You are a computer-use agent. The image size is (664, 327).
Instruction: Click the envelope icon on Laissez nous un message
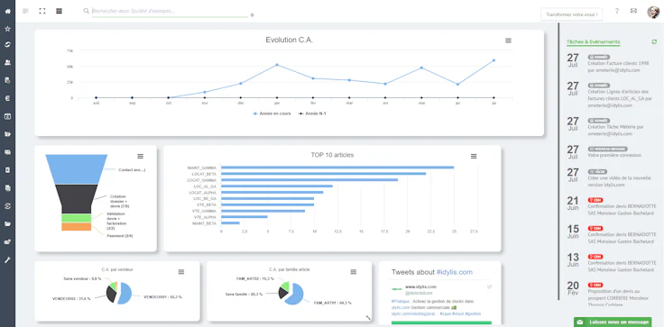[580, 322]
